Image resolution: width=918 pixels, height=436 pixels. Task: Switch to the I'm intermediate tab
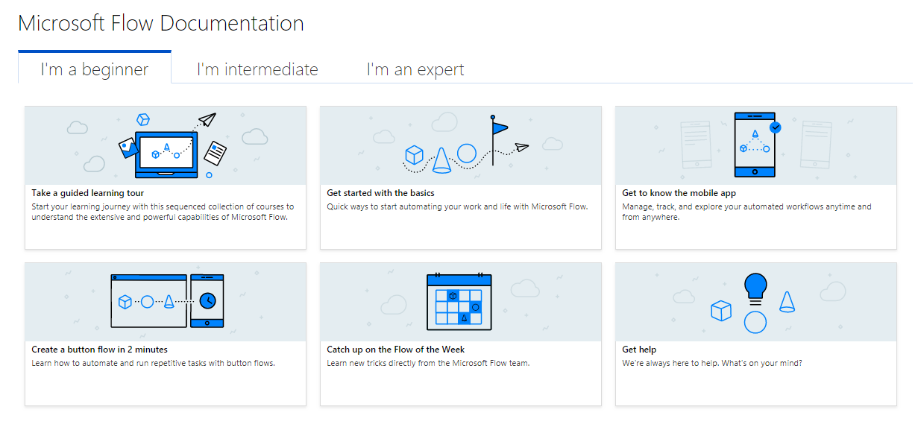click(257, 69)
